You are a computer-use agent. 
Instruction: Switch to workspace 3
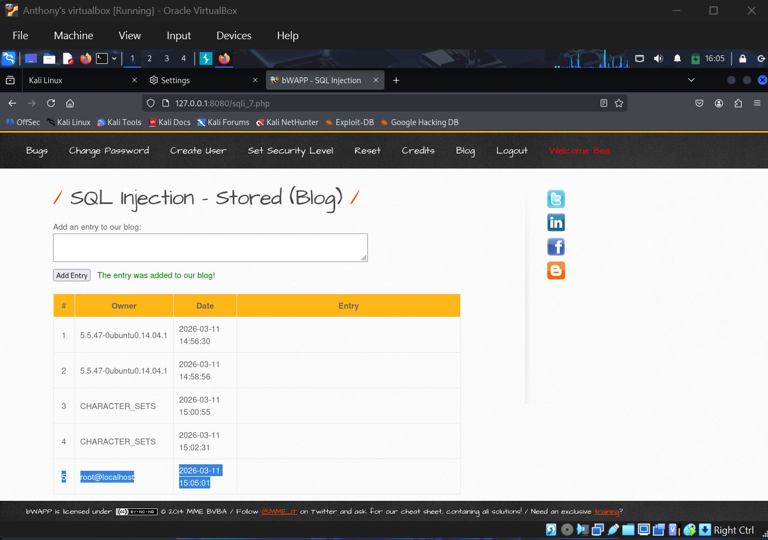click(167, 59)
